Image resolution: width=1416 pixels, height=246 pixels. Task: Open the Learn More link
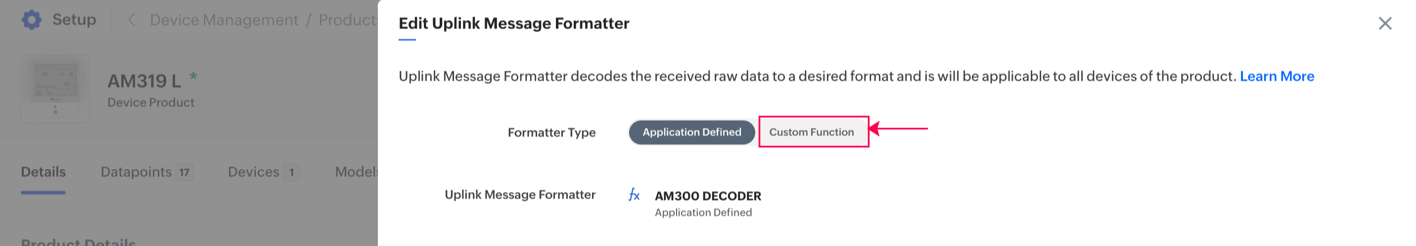(1277, 76)
